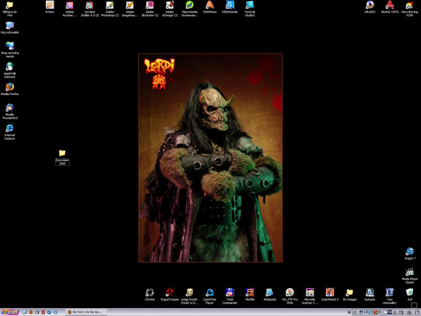Open Mozilla Thunderbird shortcut

pyautogui.click(x=10, y=112)
